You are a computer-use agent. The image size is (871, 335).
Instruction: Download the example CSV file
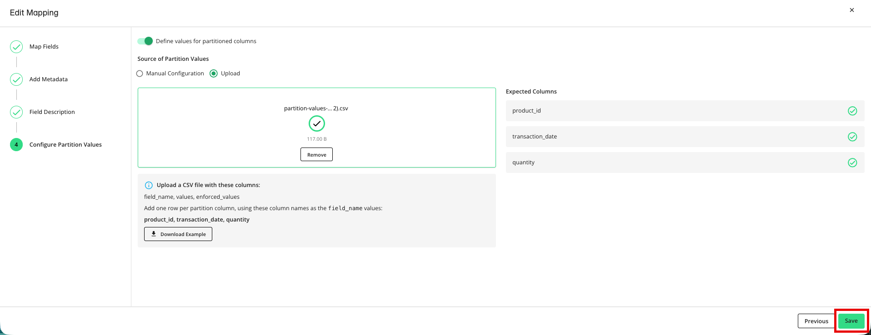pyautogui.click(x=178, y=234)
